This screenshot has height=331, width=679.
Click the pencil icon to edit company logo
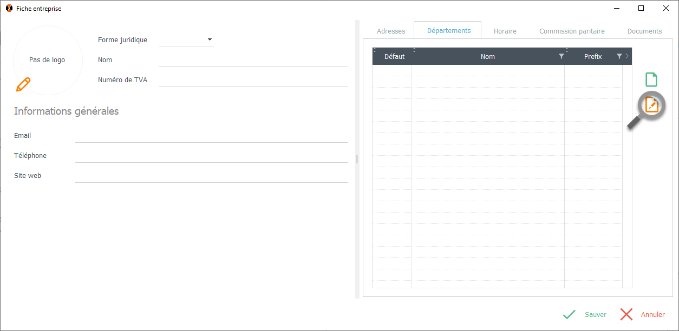coord(23,84)
